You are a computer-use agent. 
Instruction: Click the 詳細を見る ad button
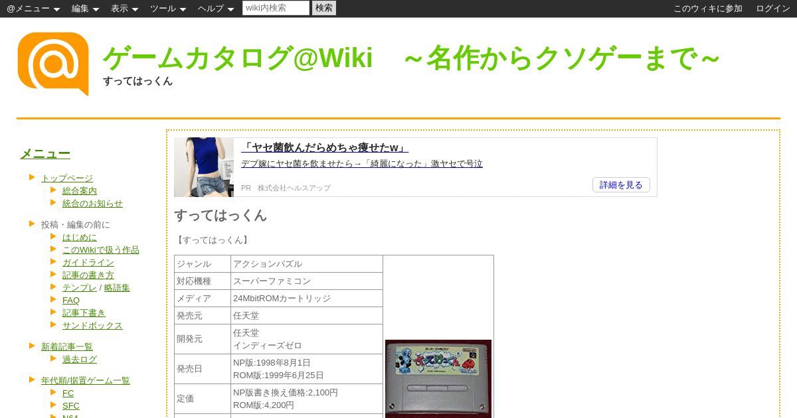(x=621, y=185)
